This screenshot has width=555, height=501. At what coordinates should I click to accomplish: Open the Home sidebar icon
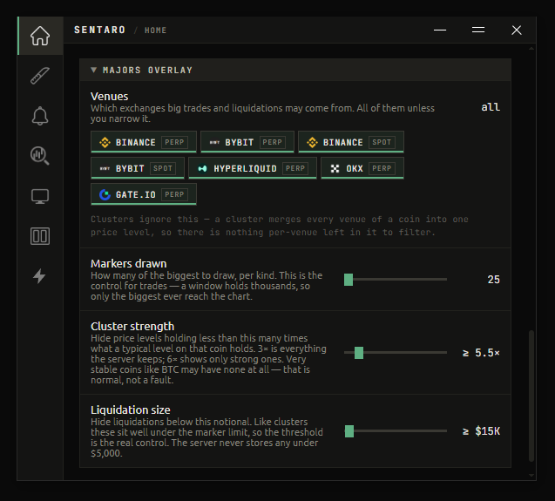tap(40, 36)
